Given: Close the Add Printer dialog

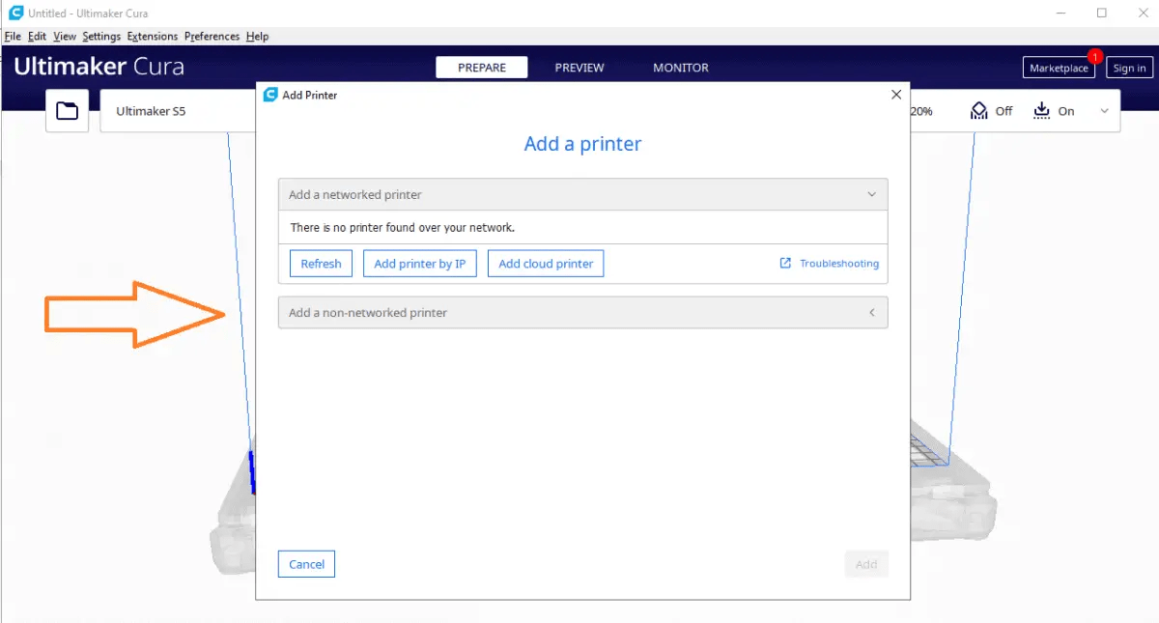Looking at the screenshot, I should pos(896,95).
